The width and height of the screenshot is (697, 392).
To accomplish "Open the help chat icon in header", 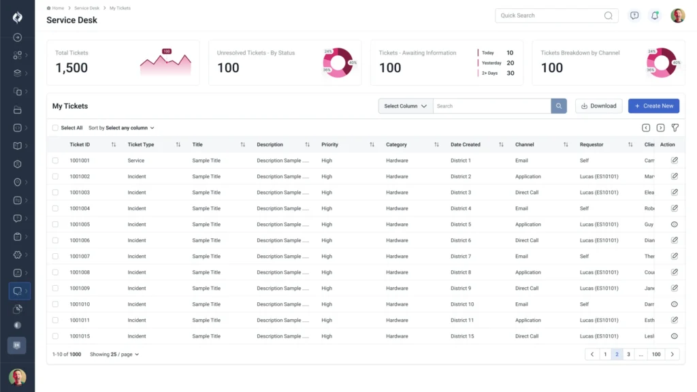I will pos(634,16).
